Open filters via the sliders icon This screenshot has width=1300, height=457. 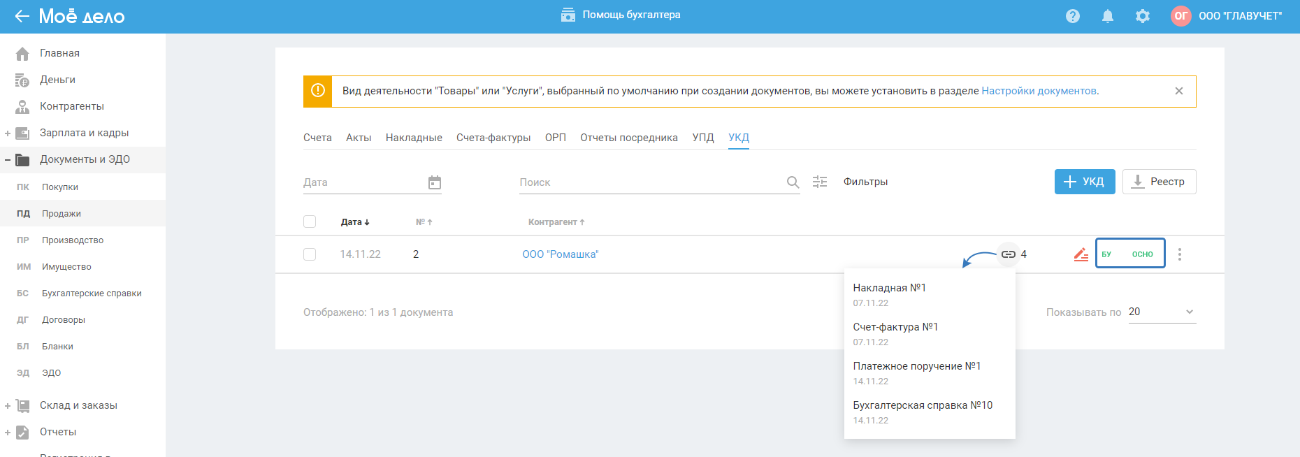point(820,182)
